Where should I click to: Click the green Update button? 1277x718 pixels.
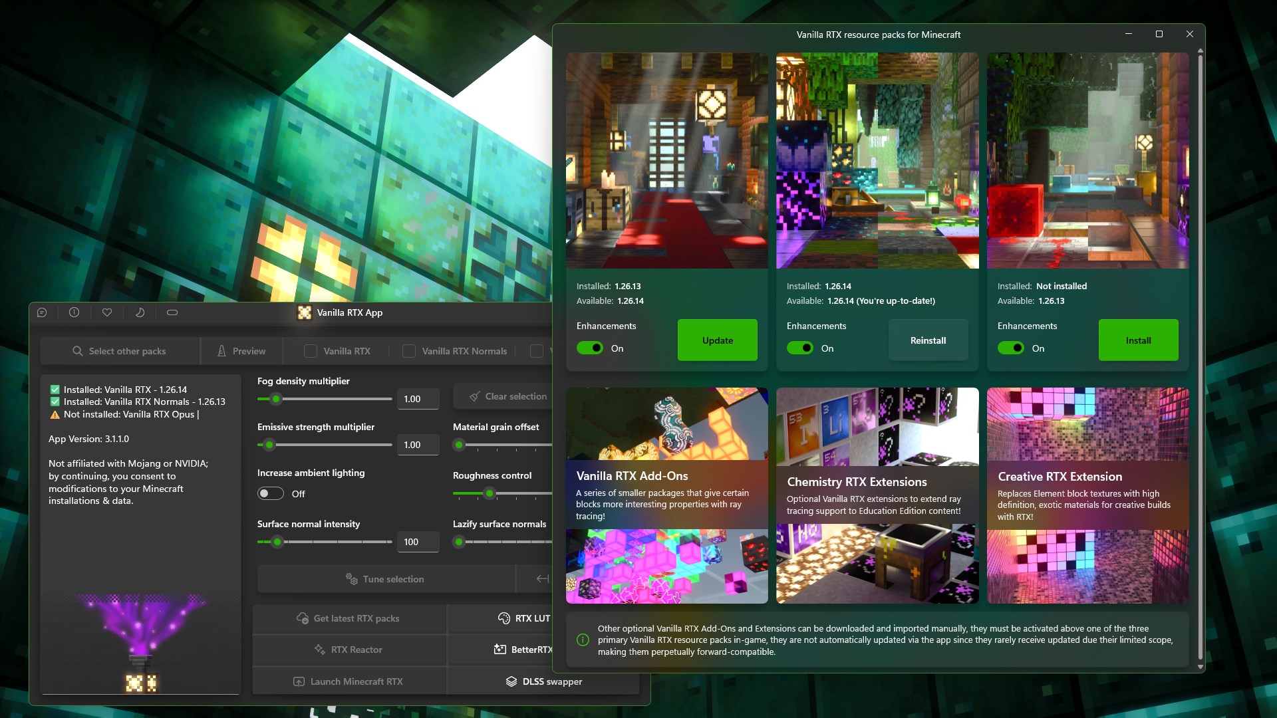718,340
